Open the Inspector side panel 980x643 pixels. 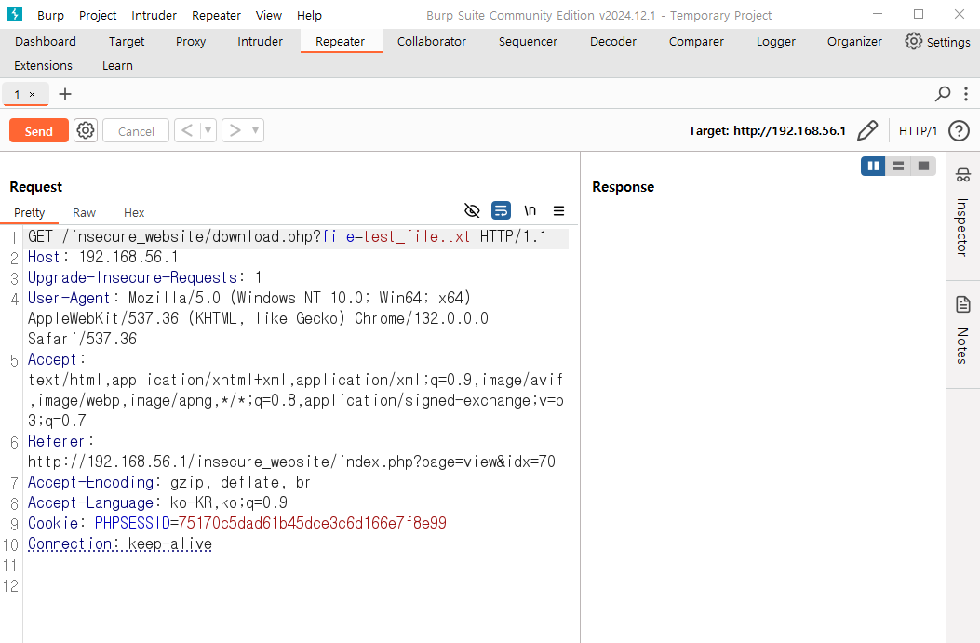[962, 212]
